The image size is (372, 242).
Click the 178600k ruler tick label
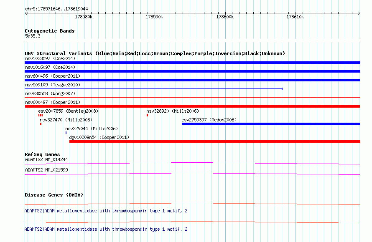(225, 17)
